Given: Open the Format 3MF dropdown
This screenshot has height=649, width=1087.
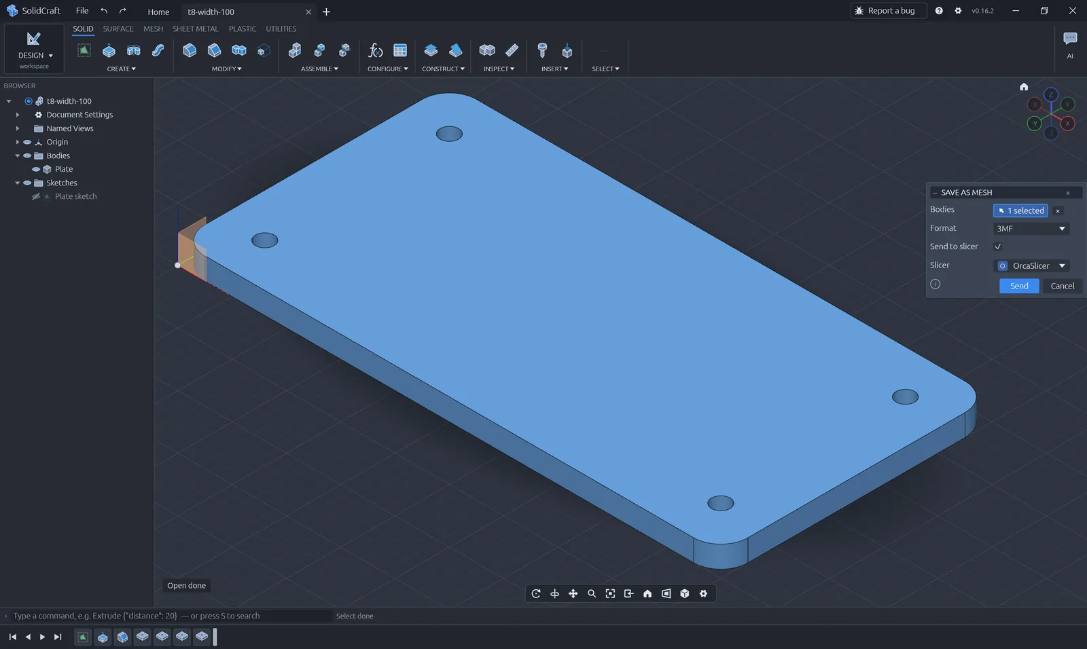Looking at the screenshot, I should click(1031, 229).
